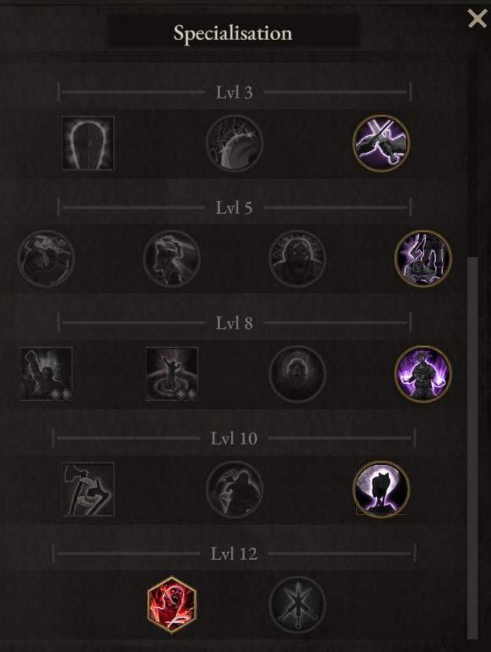Screen dimensions: 491x652
Task: Click the grey open-mouthed face skill at Lvl 8
Action: [x=298, y=374]
